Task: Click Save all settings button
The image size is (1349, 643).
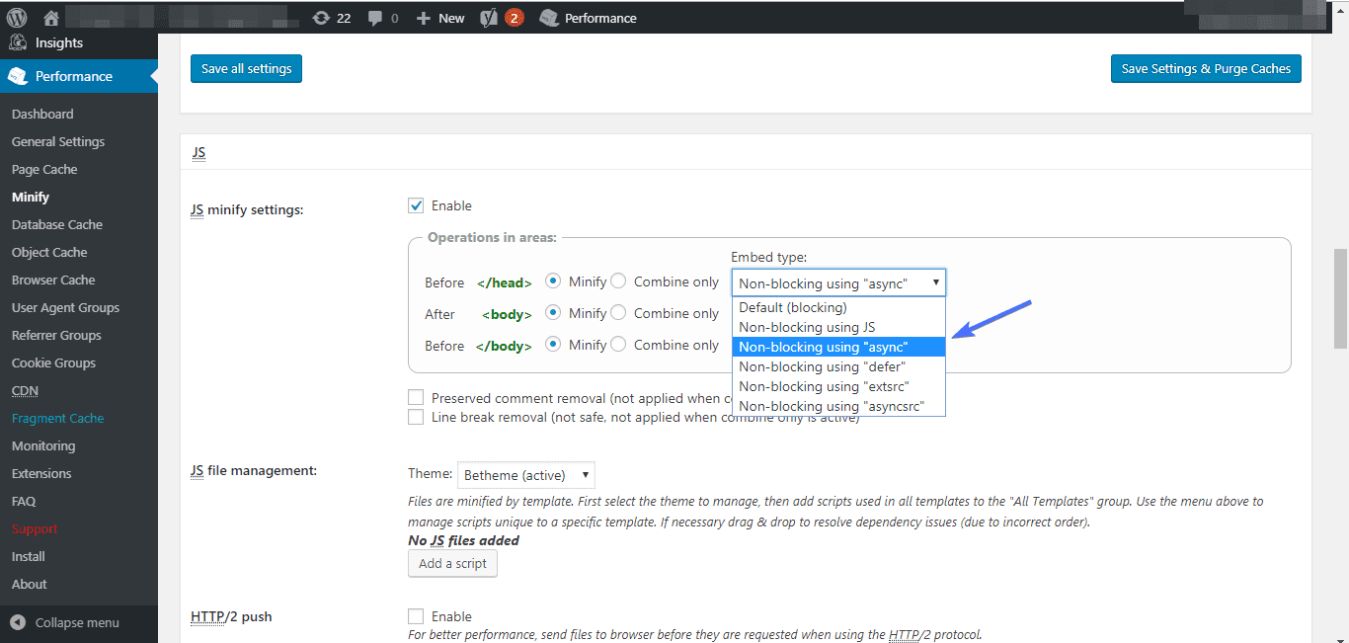Action: click(246, 69)
